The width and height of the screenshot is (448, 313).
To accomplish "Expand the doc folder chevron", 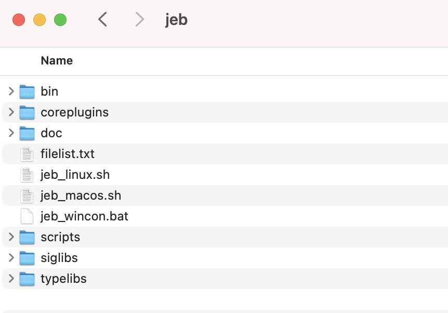I will click(11, 133).
